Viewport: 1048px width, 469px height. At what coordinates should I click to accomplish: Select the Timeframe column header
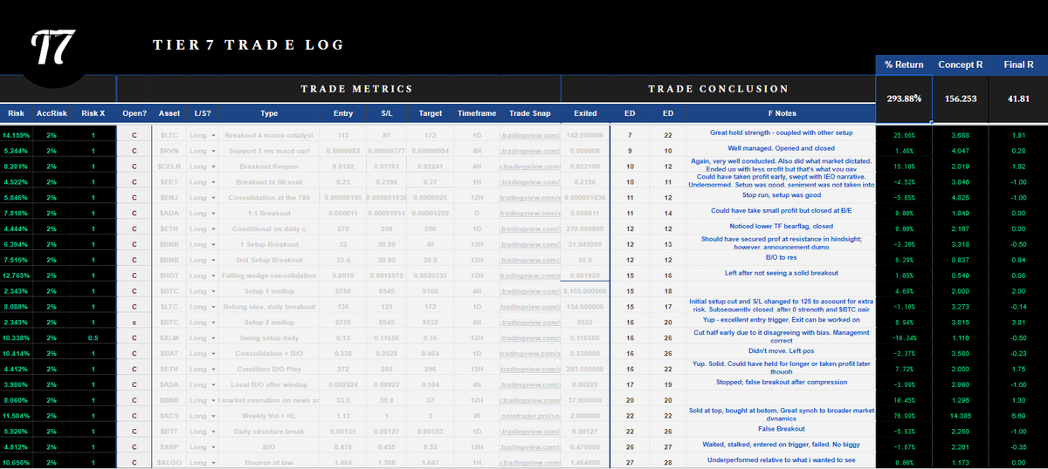(x=477, y=113)
